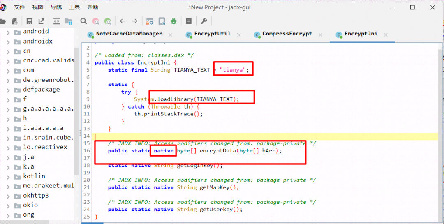The height and width of the screenshot is (224, 444).
Task: Click the folder icon next to g.a.a.a.a.a.a.
Action: click(18, 109)
